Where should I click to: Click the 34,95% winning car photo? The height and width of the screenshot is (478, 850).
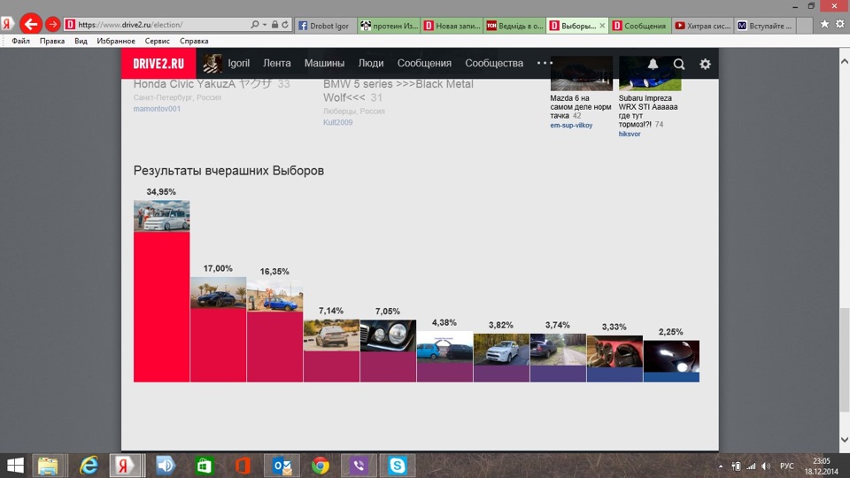[161, 216]
